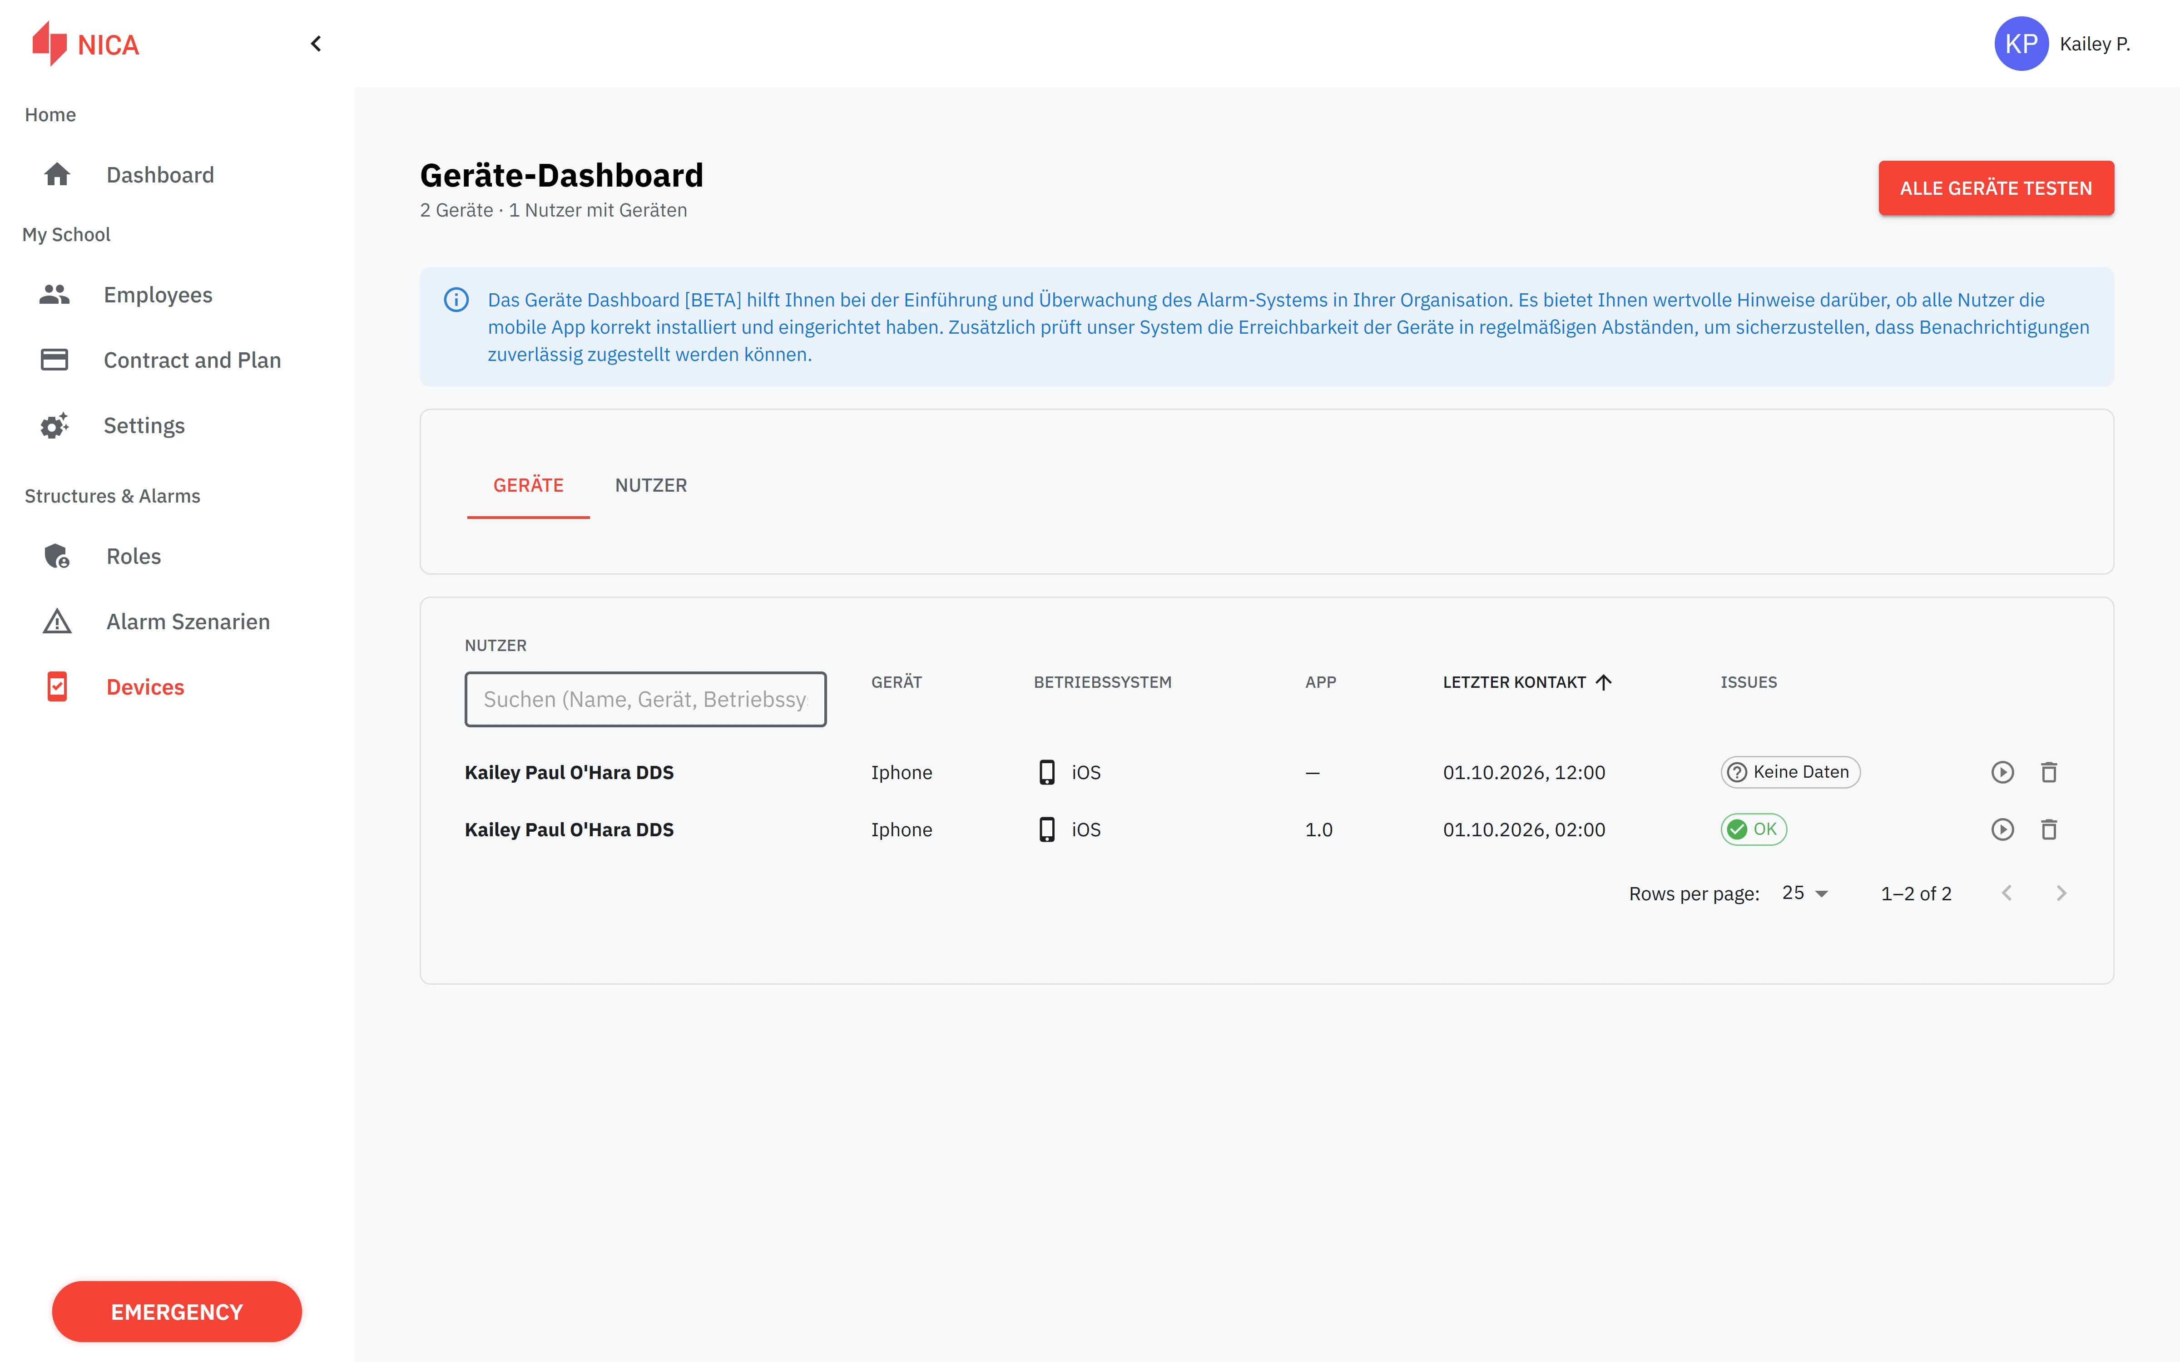Open Roles in the sidebar
2180x1362 pixels.
coord(134,556)
